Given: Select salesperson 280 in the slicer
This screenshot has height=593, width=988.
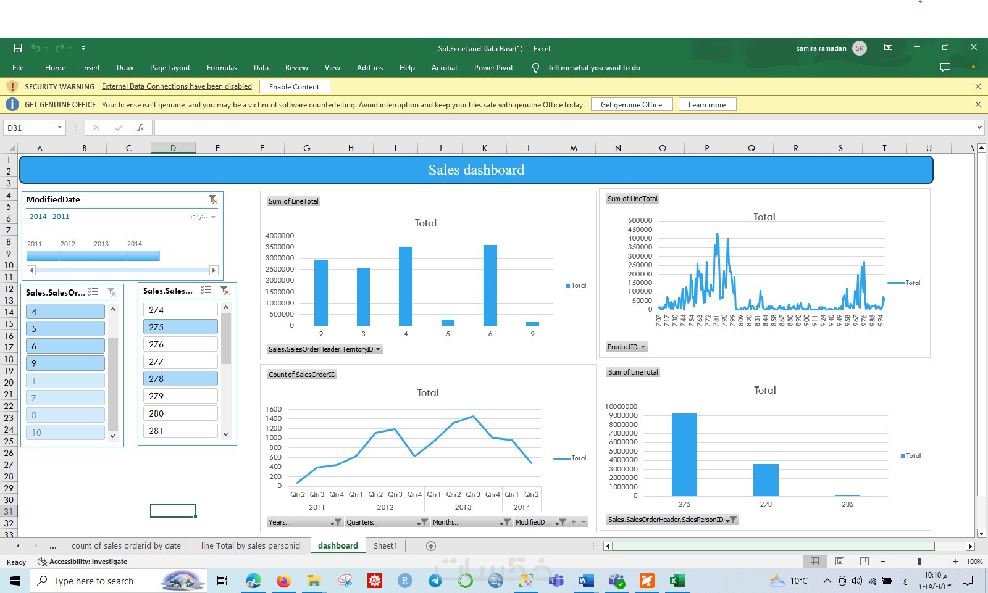Looking at the screenshot, I should (x=180, y=413).
